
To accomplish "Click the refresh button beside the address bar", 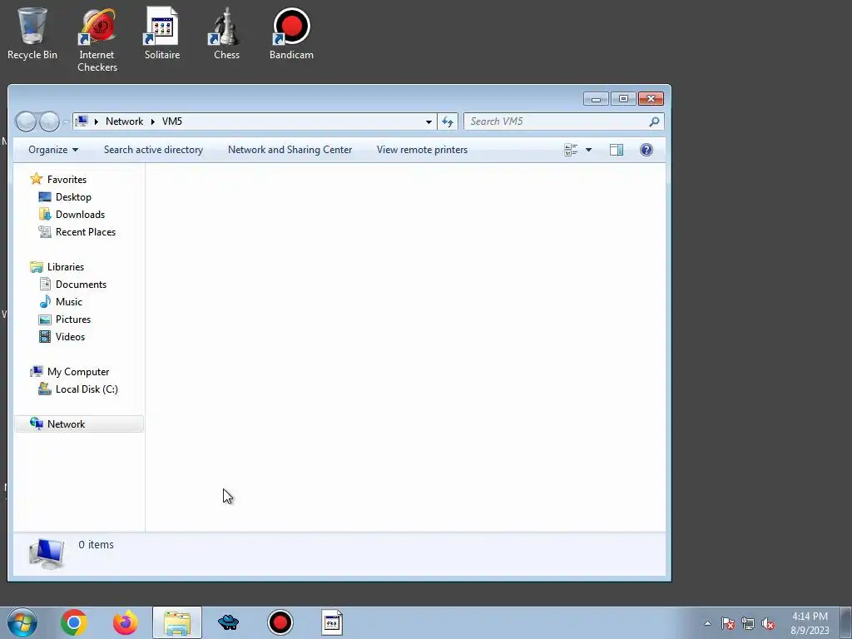I will click(x=448, y=121).
